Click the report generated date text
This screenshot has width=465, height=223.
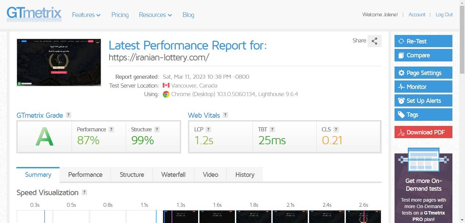pos(206,77)
